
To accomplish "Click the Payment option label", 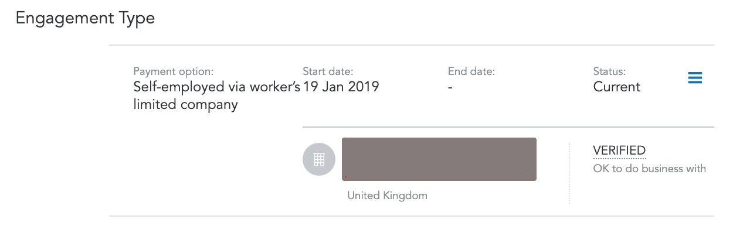I will 174,72.
